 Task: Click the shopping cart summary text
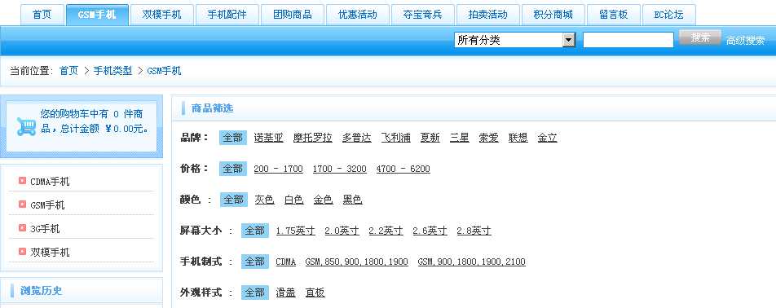[x=95, y=121]
